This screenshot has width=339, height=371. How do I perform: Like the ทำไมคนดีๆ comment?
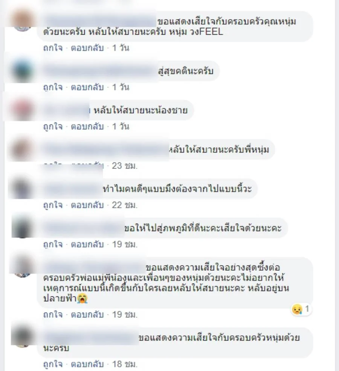[x=53, y=205]
